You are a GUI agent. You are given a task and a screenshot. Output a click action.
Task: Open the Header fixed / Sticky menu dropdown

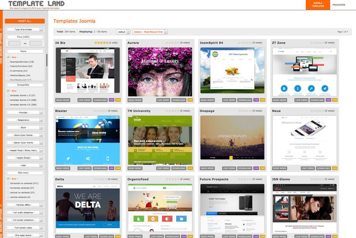pyautogui.click(x=25, y=151)
